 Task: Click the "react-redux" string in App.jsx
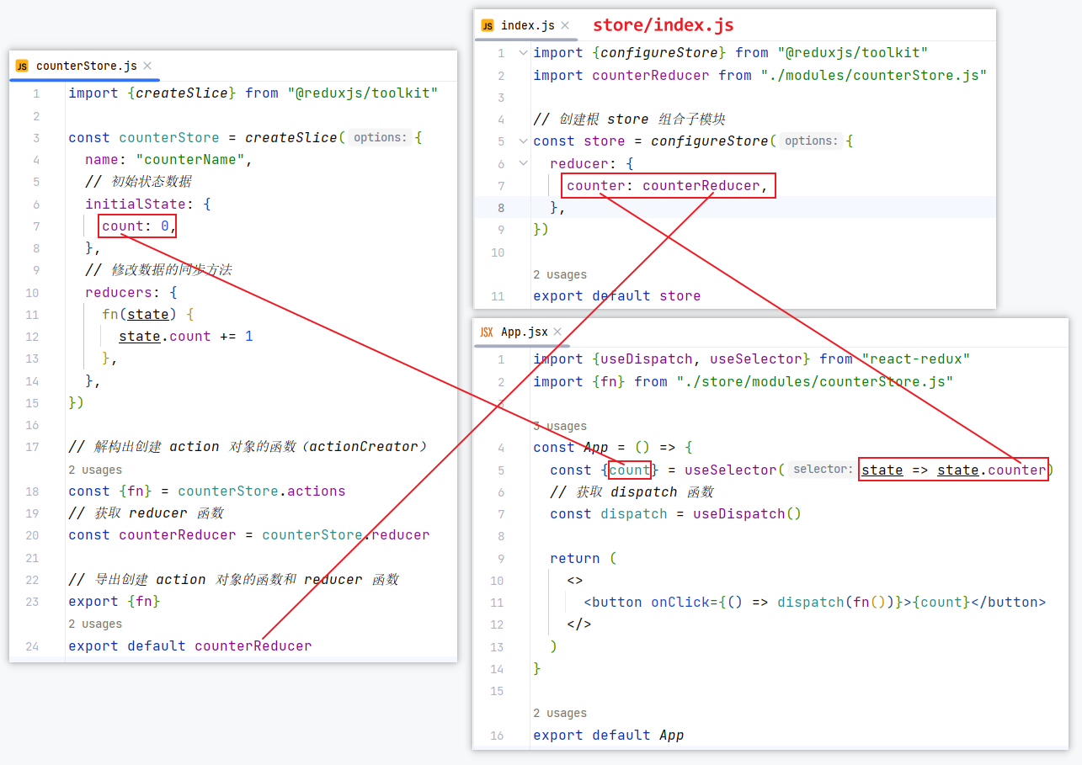coord(916,359)
